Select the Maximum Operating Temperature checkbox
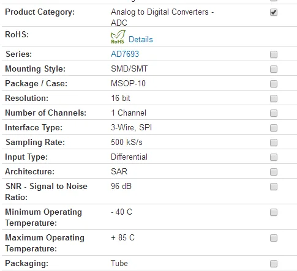297x271 pixels. [x=274, y=238]
